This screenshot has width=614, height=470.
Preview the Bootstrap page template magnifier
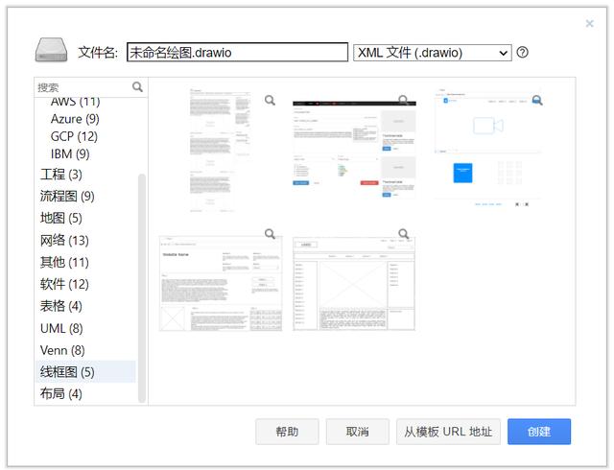point(404,100)
